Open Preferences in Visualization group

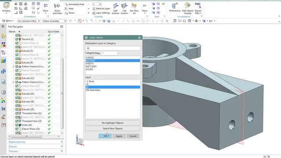click(x=175, y=7)
